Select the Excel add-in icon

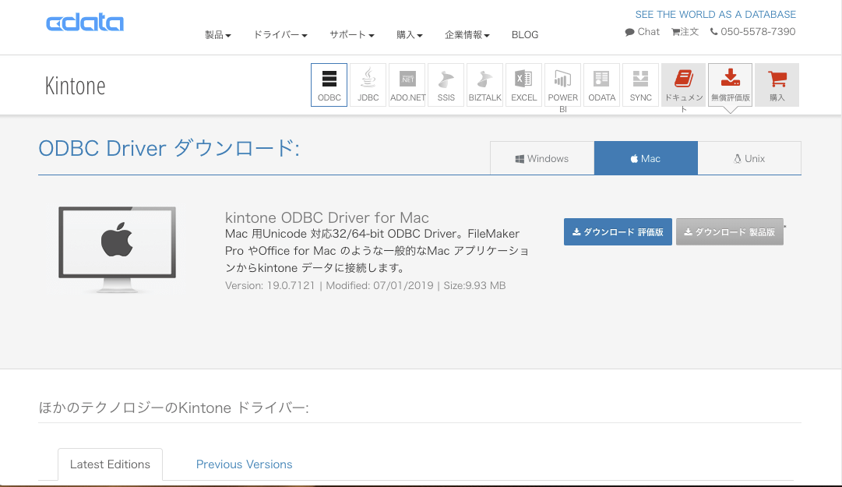tap(523, 85)
